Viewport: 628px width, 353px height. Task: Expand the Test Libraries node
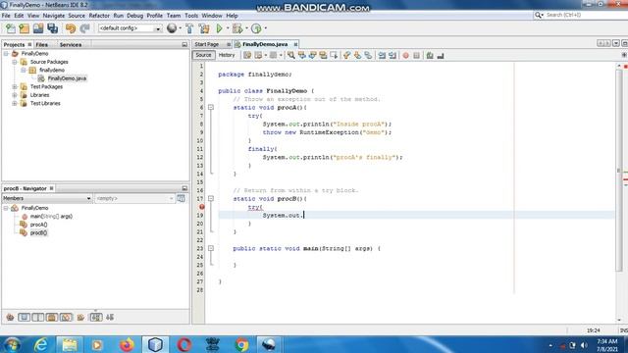click(x=15, y=104)
